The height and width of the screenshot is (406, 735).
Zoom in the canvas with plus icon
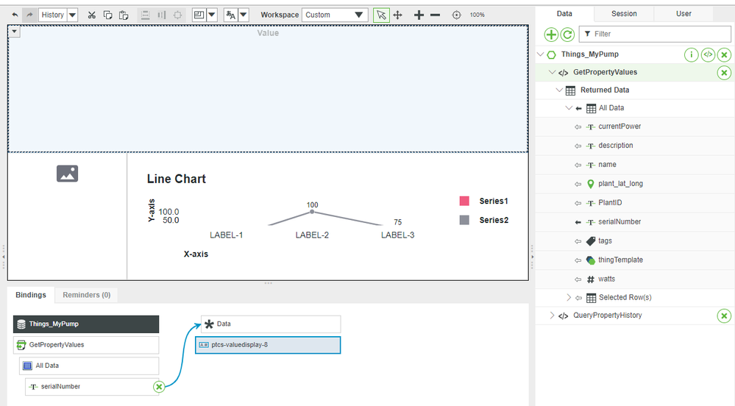click(419, 15)
